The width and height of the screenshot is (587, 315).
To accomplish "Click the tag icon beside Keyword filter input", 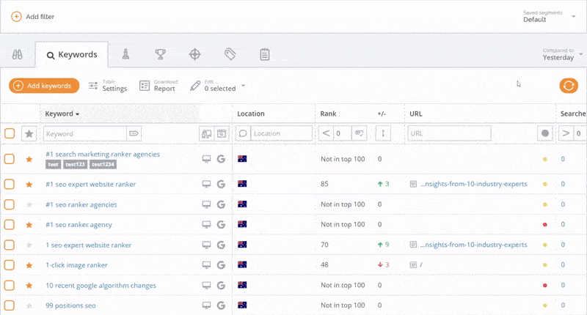I will [134, 133].
